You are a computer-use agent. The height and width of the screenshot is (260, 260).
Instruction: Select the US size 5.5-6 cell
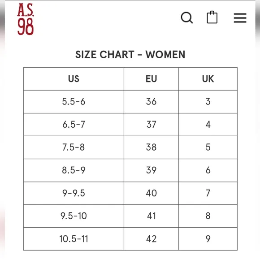(x=74, y=102)
